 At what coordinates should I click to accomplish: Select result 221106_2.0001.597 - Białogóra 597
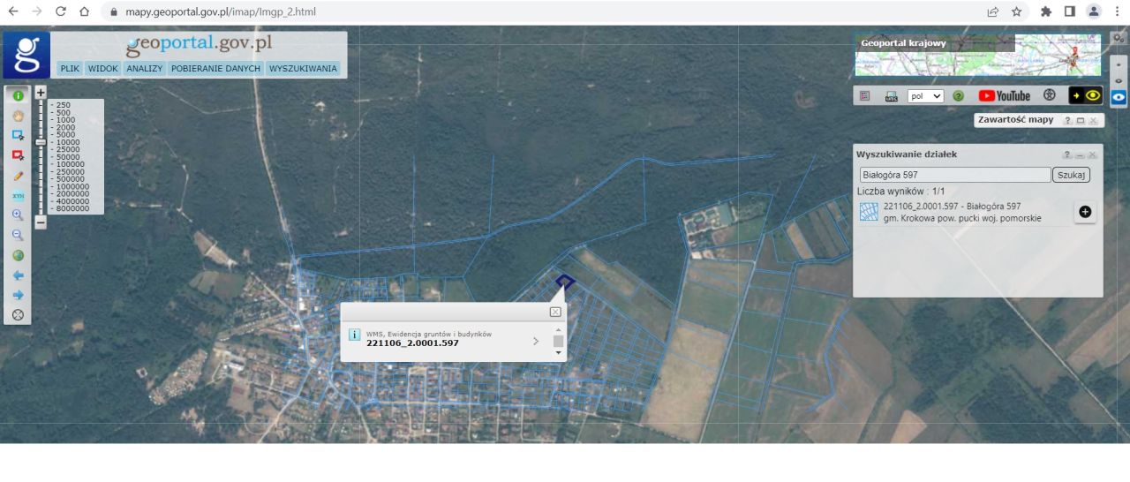(x=952, y=207)
